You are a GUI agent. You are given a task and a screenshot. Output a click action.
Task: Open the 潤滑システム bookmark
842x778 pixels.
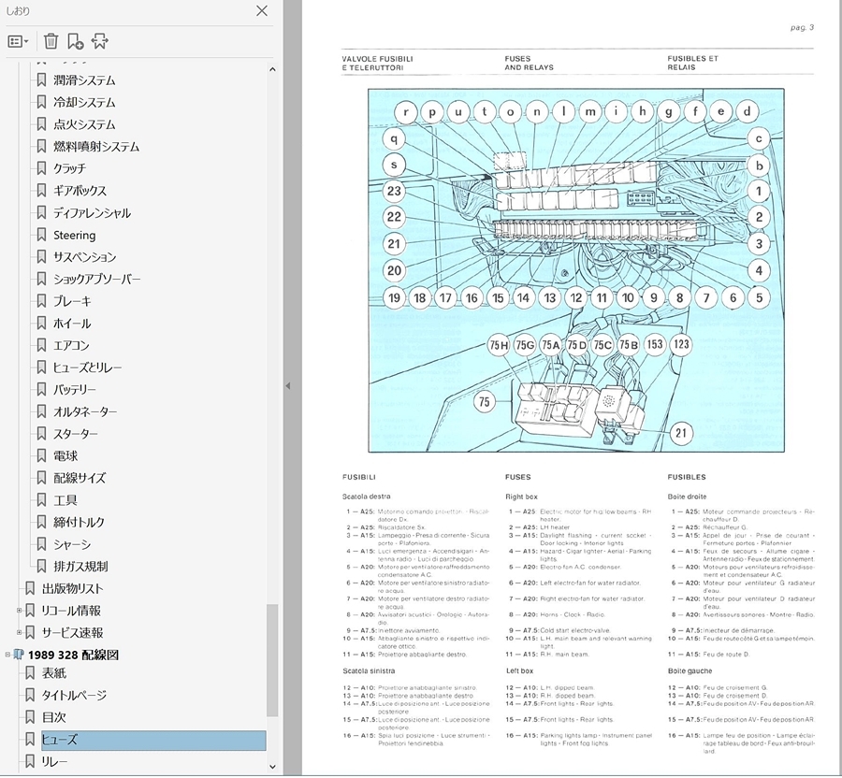tap(84, 80)
